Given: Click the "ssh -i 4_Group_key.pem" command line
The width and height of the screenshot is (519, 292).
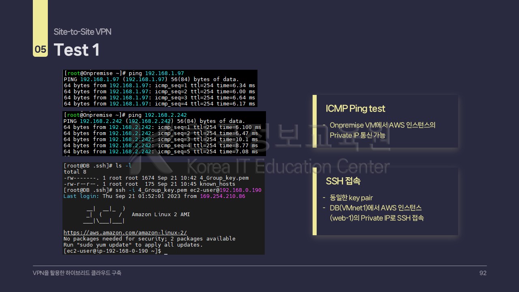Looking at the screenshot, I should coord(163,190).
